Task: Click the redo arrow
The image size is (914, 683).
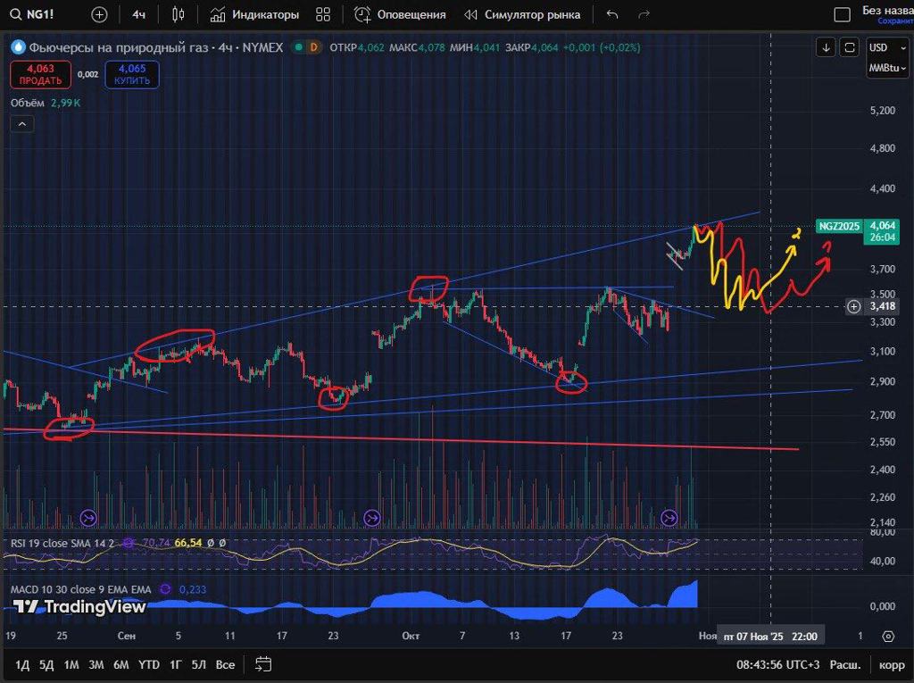Action: (x=644, y=14)
